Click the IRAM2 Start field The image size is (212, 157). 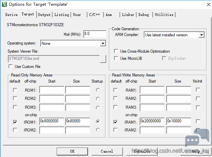click(152, 130)
